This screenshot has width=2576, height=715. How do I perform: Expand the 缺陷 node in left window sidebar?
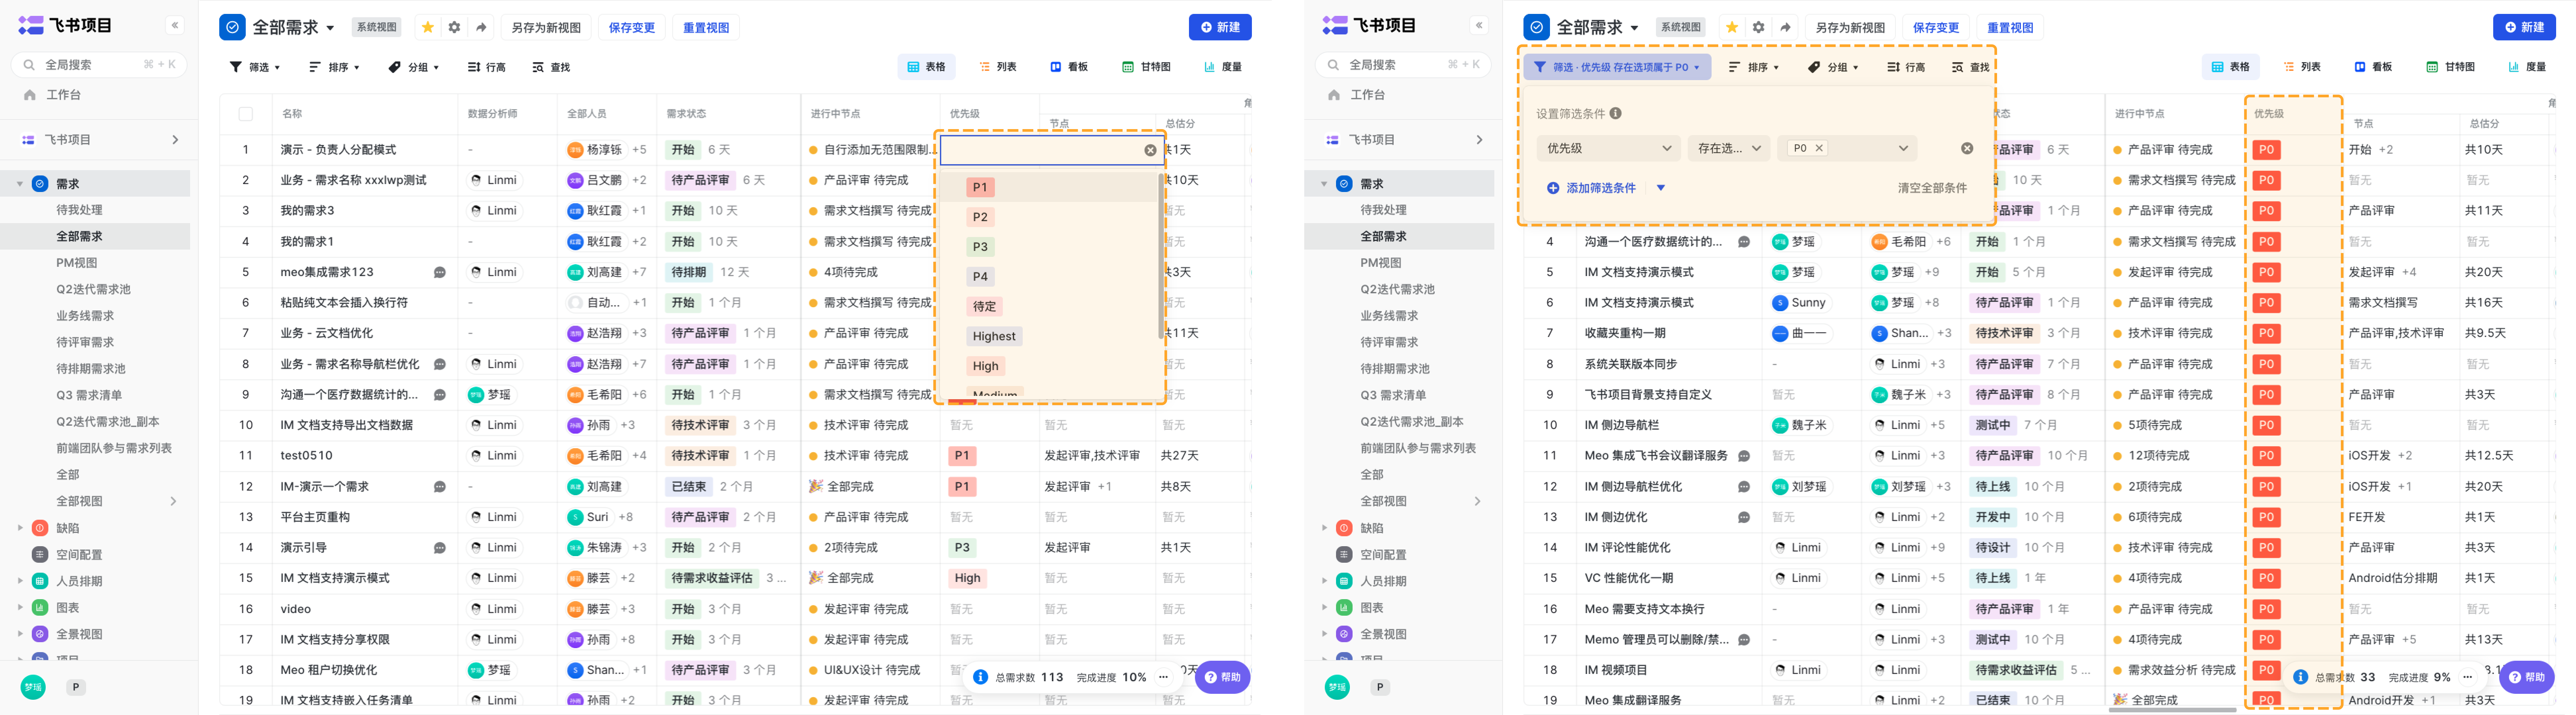(x=20, y=528)
